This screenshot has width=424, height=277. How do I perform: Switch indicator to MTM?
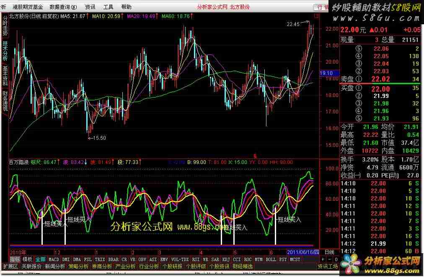click(259, 259)
